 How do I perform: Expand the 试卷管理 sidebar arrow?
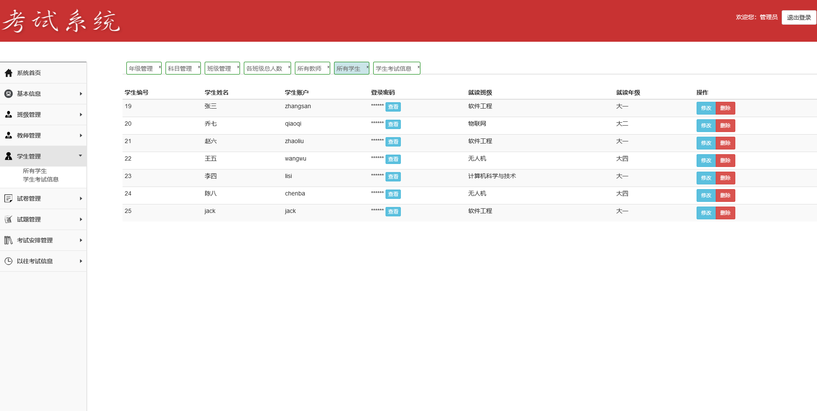(x=81, y=198)
